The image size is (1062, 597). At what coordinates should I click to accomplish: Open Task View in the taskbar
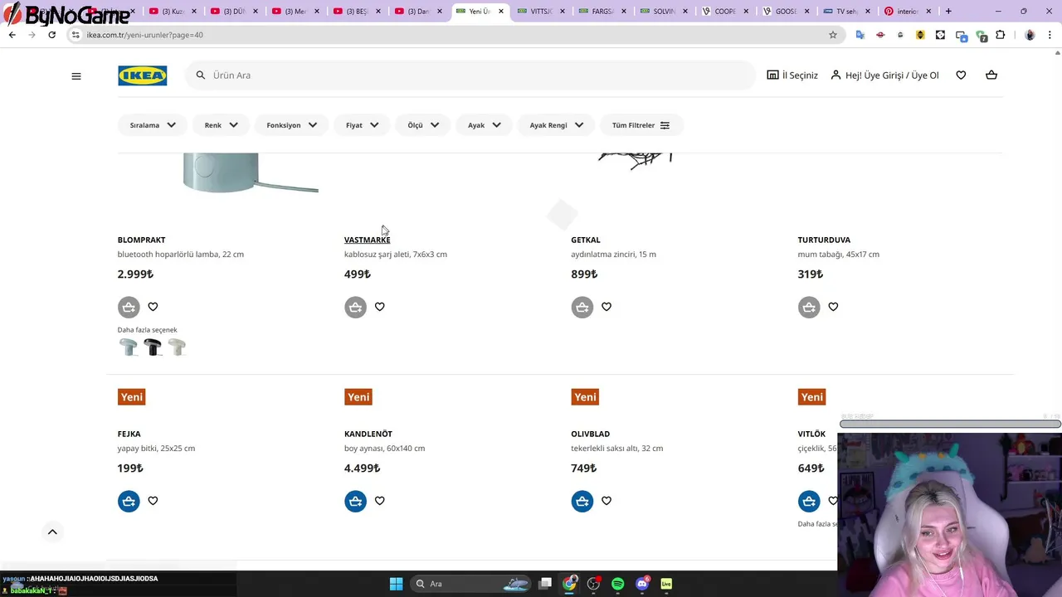click(x=545, y=584)
